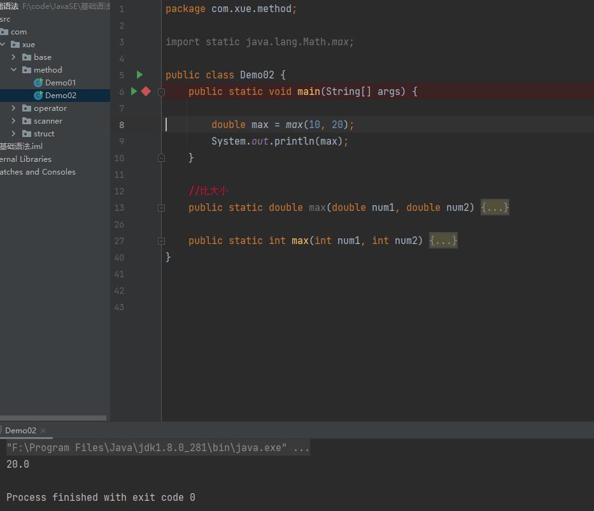The width and height of the screenshot is (594, 511).
Task: Collapse the main method fold marker
Action: pos(161,92)
